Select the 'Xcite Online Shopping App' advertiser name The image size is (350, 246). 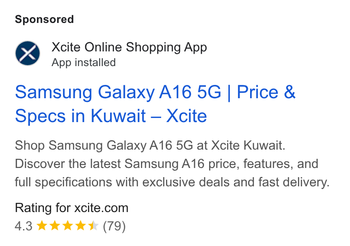(x=129, y=47)
